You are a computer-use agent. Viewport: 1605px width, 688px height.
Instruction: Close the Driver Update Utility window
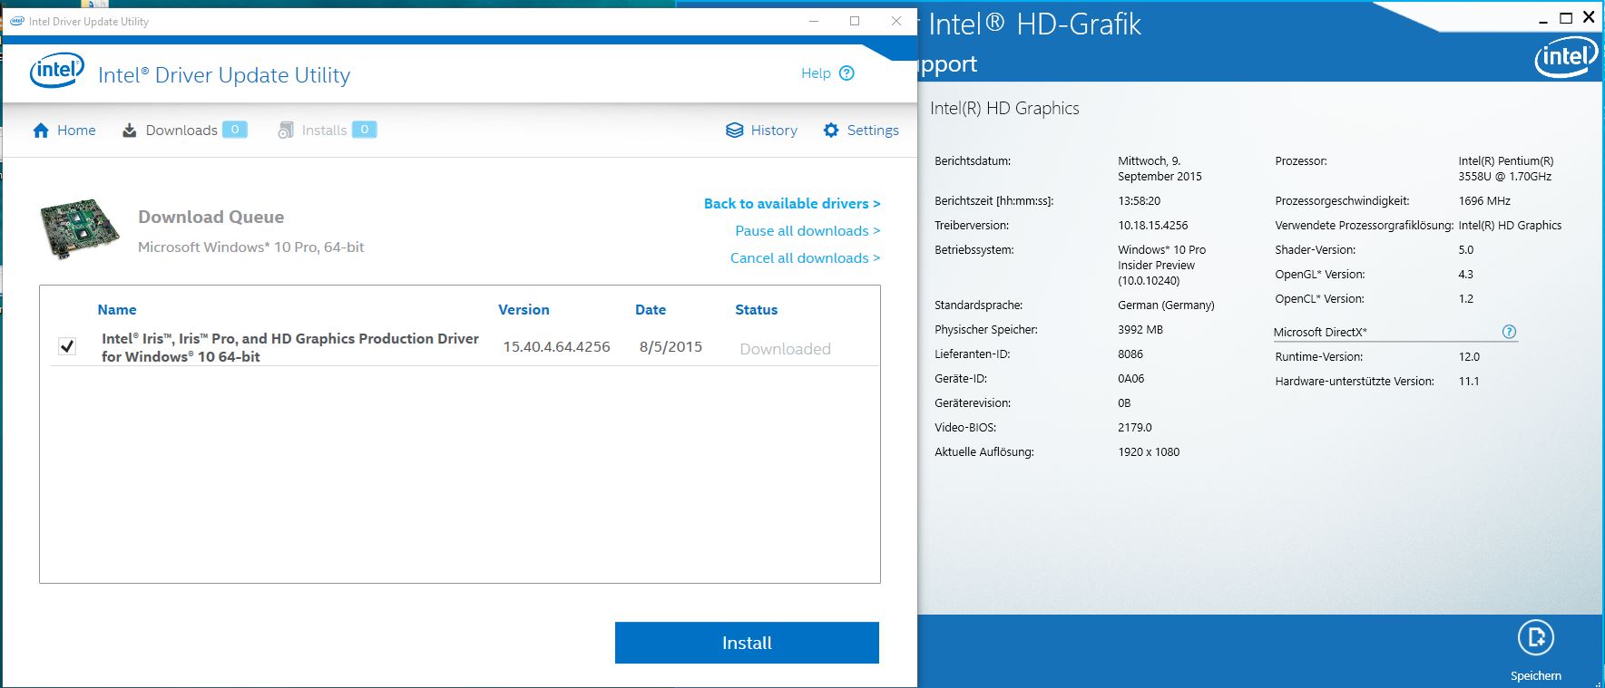click(896, 21)
